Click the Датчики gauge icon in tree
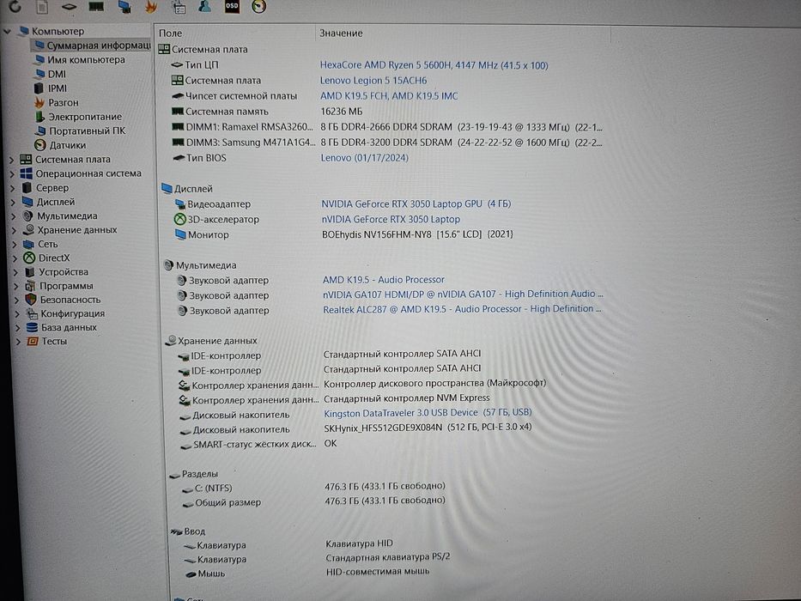This screenshot has height=601, width=801. [39, 145]
